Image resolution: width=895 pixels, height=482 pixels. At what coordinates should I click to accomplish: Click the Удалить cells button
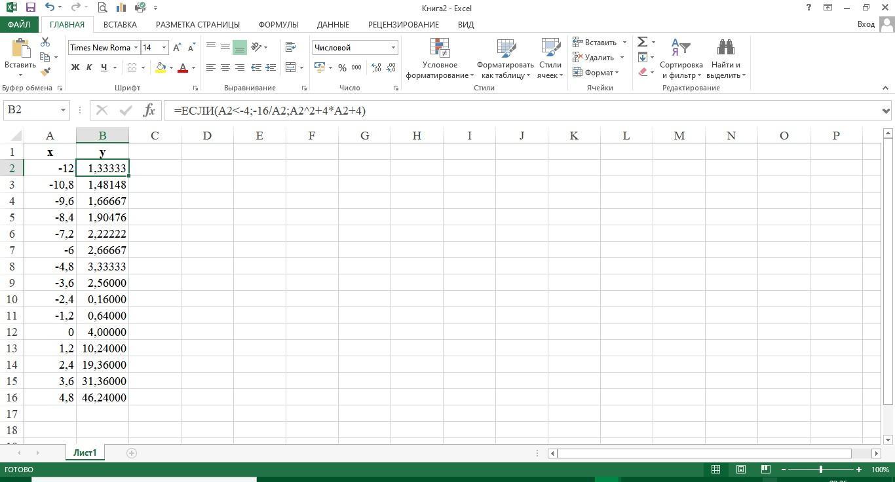pyautogui.click(x=598, y=57)
